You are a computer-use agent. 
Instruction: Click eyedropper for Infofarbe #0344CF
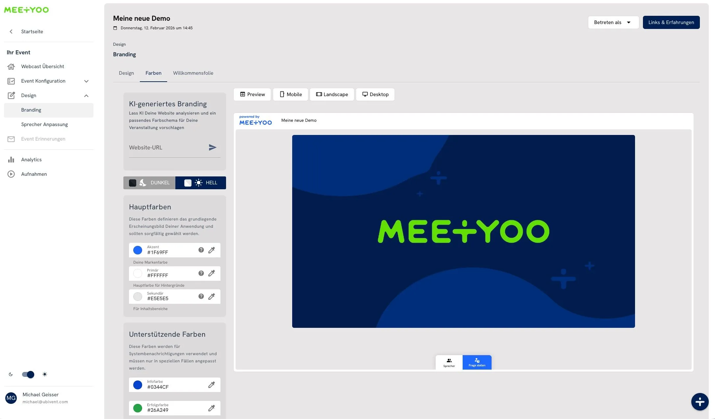[x=212, y=385]
